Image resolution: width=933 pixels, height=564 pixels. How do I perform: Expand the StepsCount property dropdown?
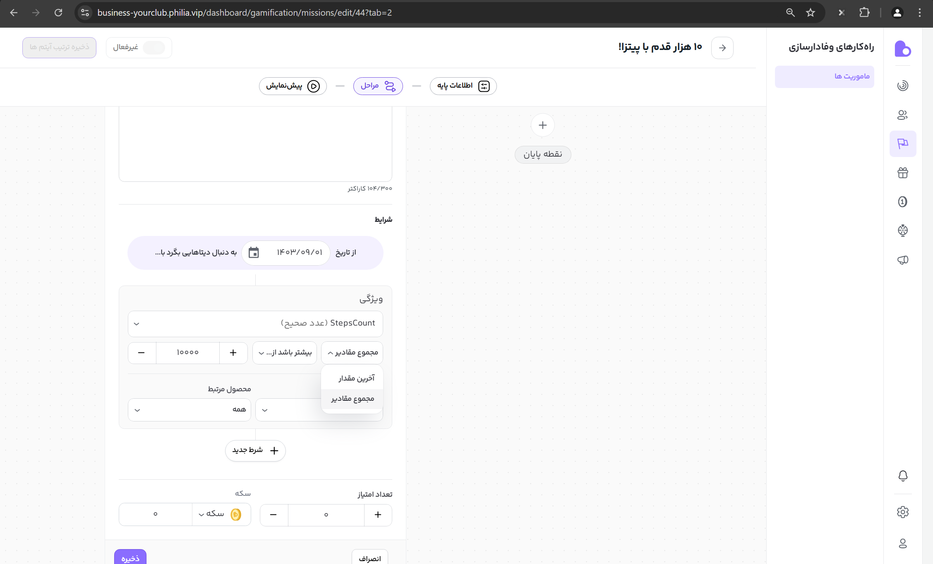[x=255, y=324]
